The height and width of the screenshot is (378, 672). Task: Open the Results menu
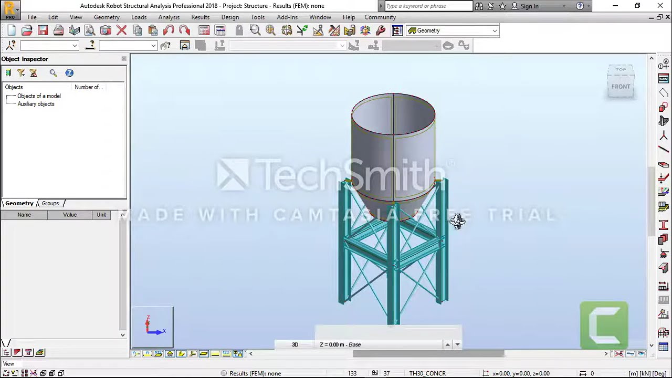point(201,17)
